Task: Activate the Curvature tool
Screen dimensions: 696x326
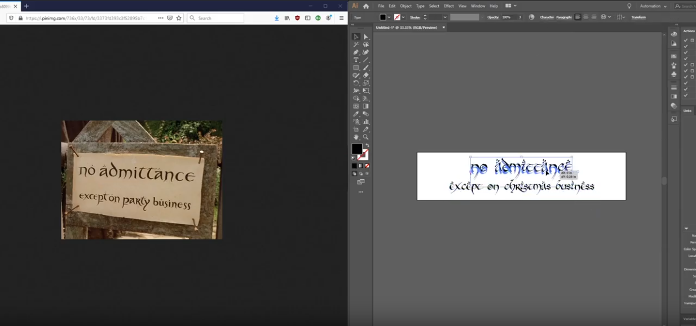Action: coord(365,52)
